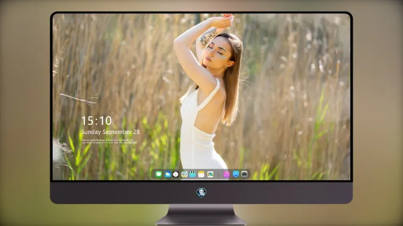This screenshot has height=226, width=403.
Task: Click the dock's left empty edge
Action: [x=153, y=174]
